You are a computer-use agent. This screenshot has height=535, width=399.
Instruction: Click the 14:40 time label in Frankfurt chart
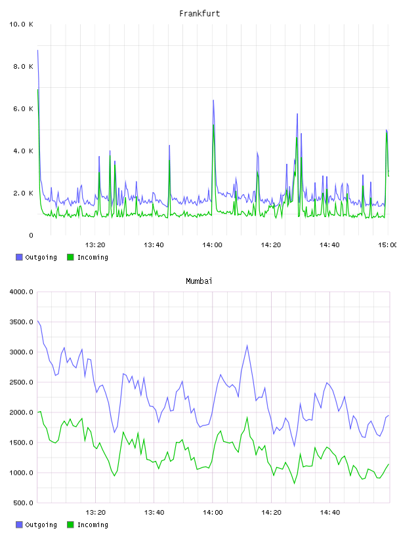329,245
